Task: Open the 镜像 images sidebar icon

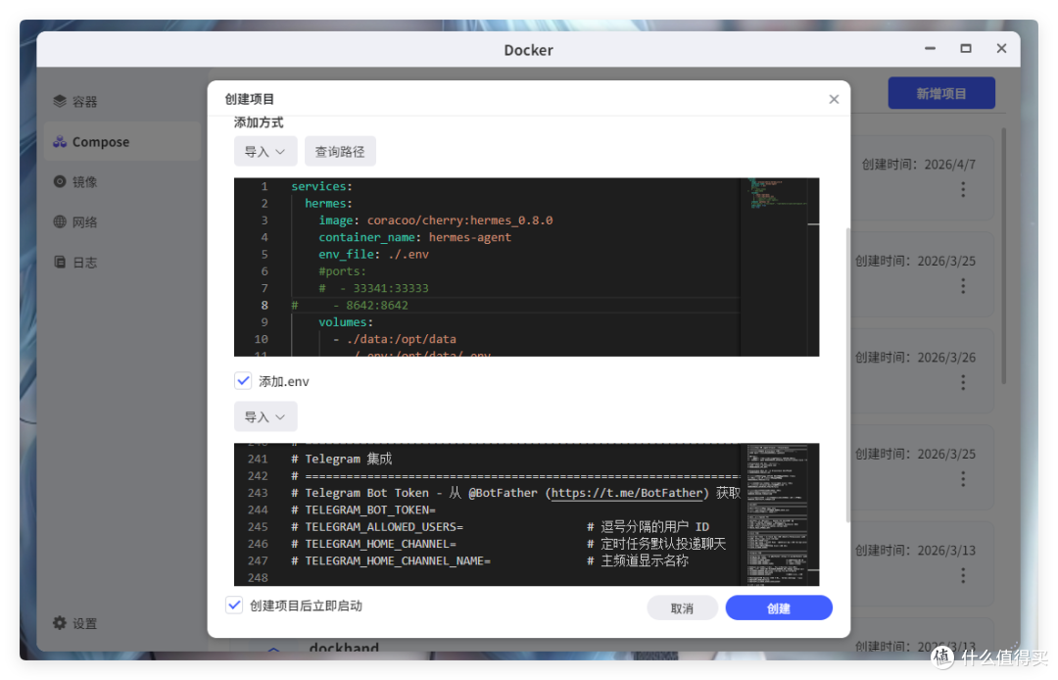Action: click(60, 181)
